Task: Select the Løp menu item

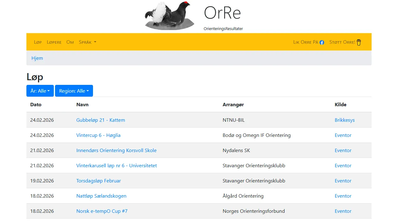Action: (x=38, y=42)
